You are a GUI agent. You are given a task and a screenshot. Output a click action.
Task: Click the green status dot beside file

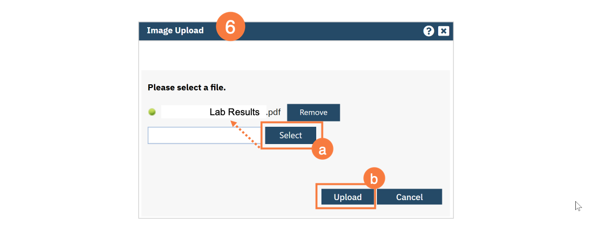[x=152, y=112]
